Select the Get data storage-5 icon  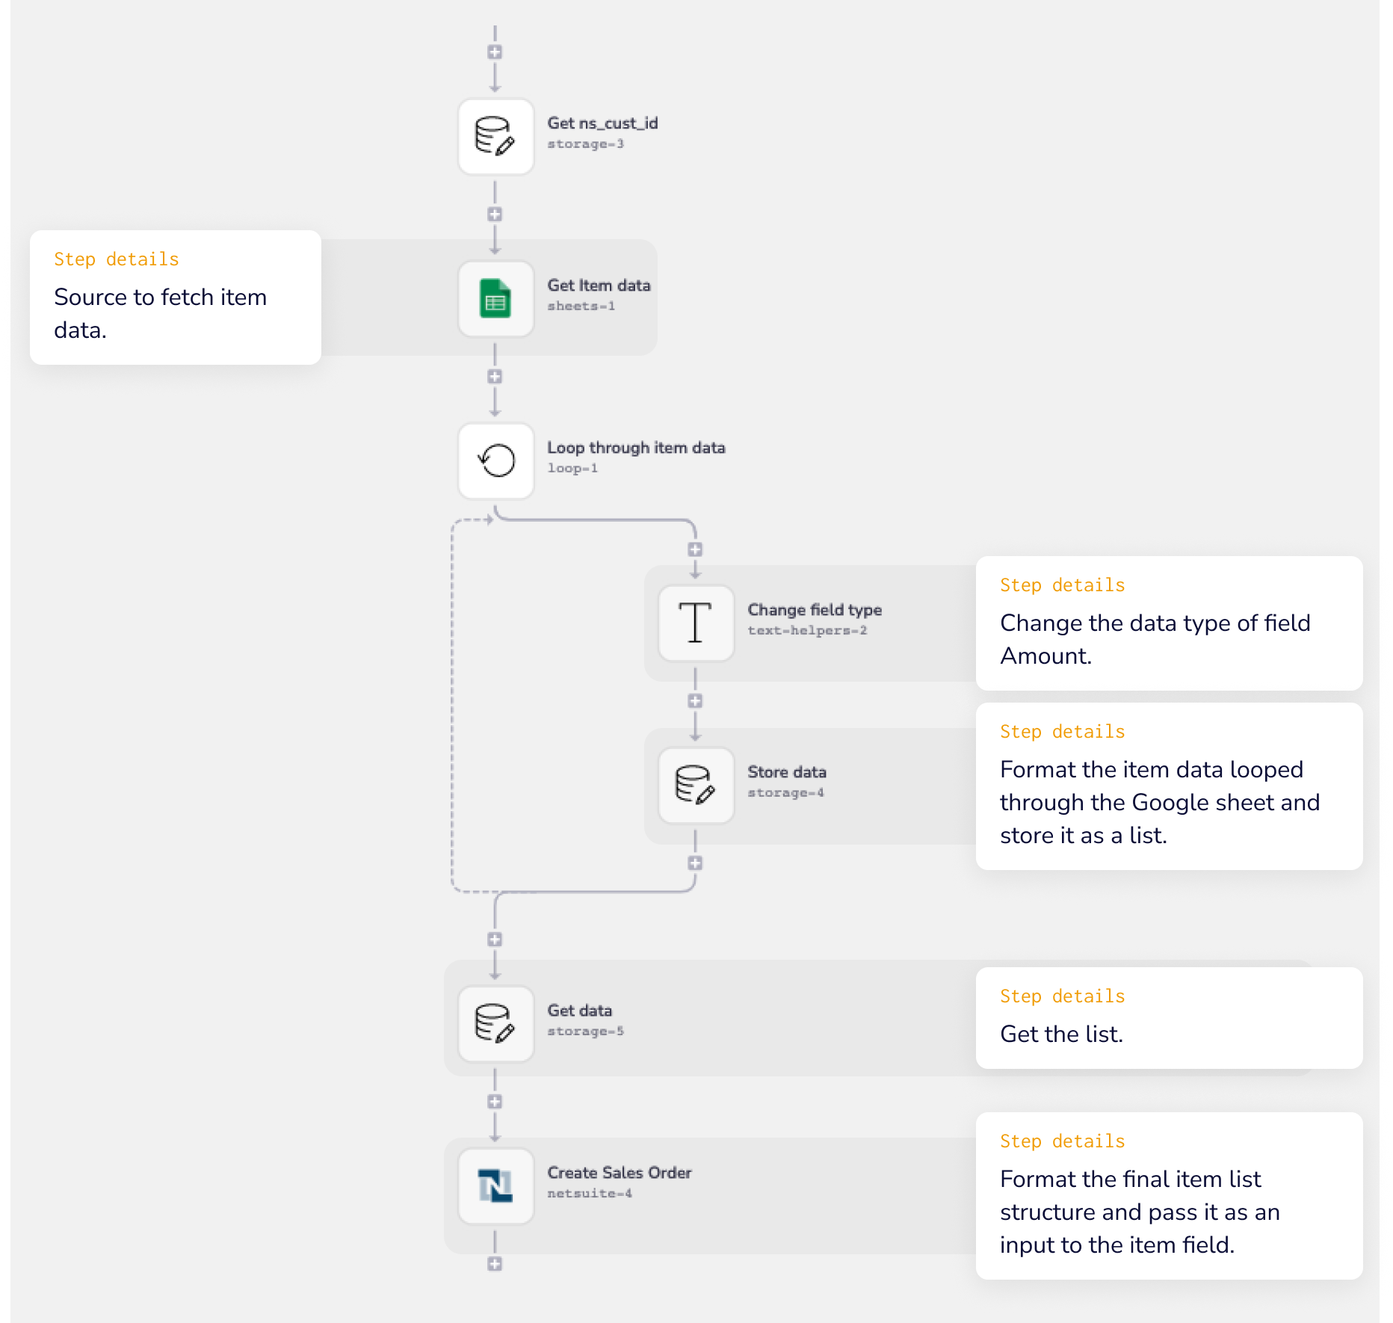495,1024
